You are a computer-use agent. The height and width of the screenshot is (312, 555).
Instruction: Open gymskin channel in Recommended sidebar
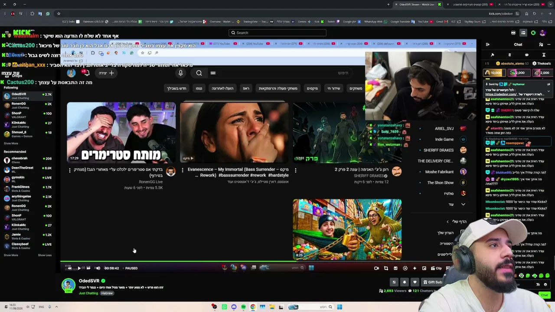pyautogui.click(x=28, y=179)
